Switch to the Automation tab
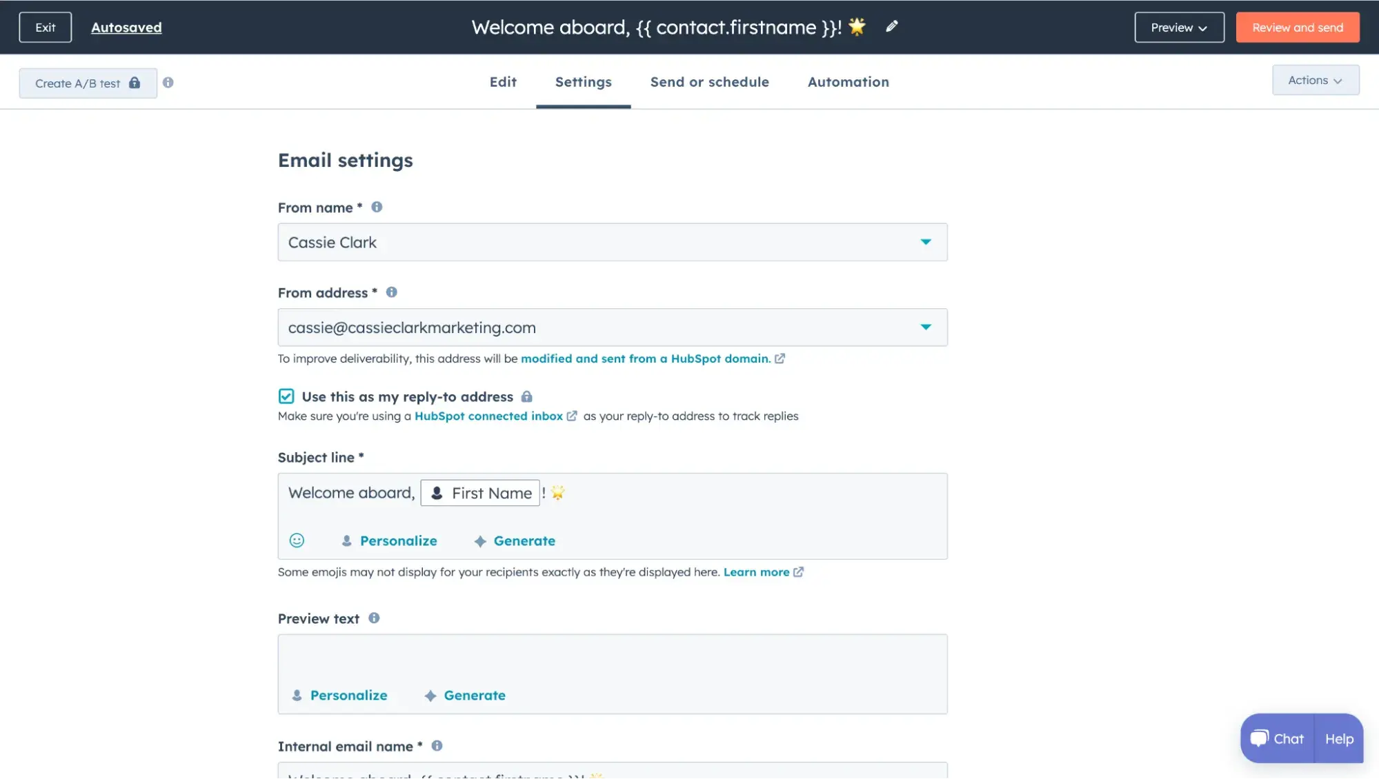The image size is (1379, 779). point(848,81)
